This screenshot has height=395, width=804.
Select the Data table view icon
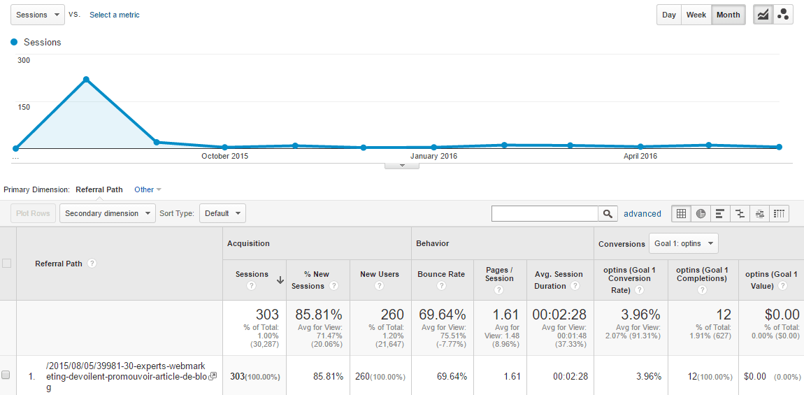[x=682, y=213]
